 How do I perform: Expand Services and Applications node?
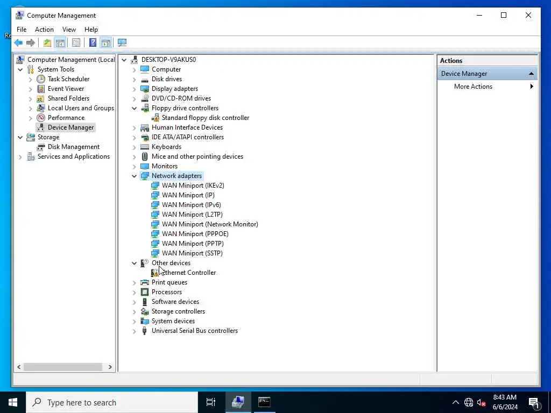pos(20,156)
